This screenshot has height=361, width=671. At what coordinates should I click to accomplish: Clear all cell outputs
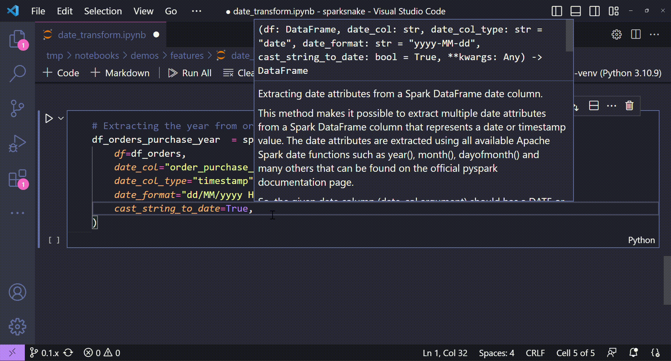coord(238,73)
